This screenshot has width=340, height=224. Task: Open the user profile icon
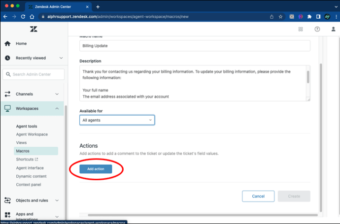click(334, 29)
